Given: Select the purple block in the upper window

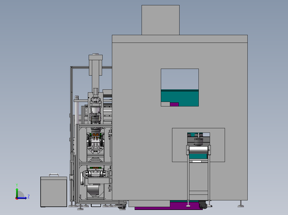Looking at the screenshot, I should click(x=174, y=104).
